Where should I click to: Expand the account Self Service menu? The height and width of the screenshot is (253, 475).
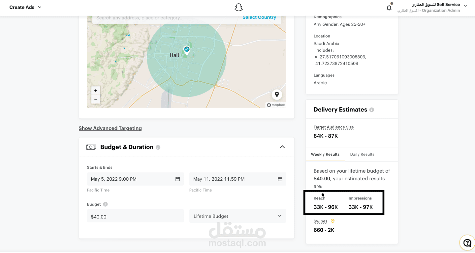pyautogui.click(x=465, y=6)
